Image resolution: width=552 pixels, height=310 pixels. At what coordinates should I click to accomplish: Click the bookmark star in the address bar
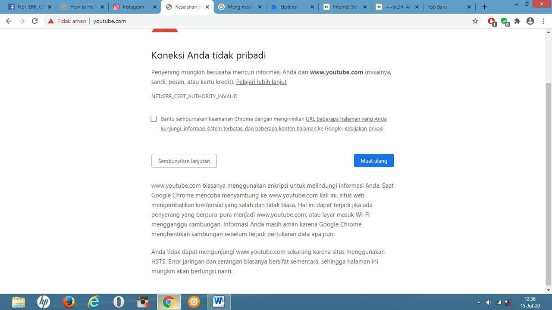click(475, 21)
